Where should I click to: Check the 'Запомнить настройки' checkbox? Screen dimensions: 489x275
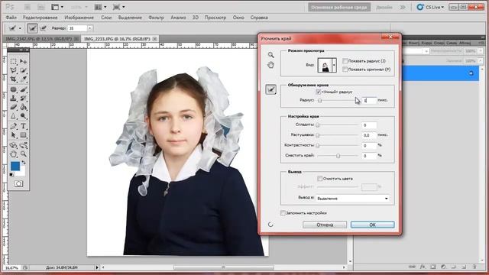tap(283, 213)
